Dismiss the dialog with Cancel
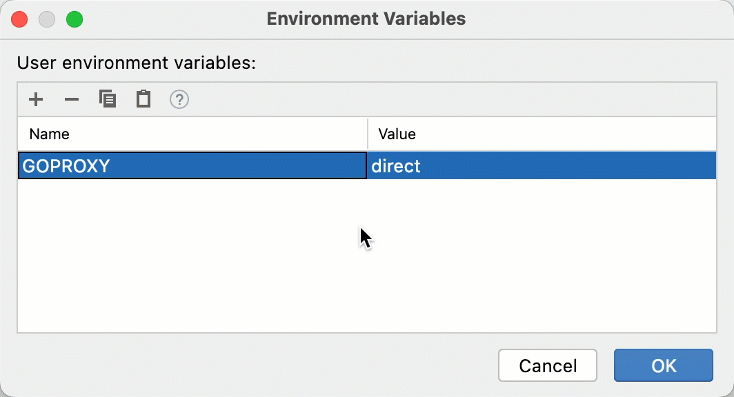The image size is (734, 397). click(547, 365)
